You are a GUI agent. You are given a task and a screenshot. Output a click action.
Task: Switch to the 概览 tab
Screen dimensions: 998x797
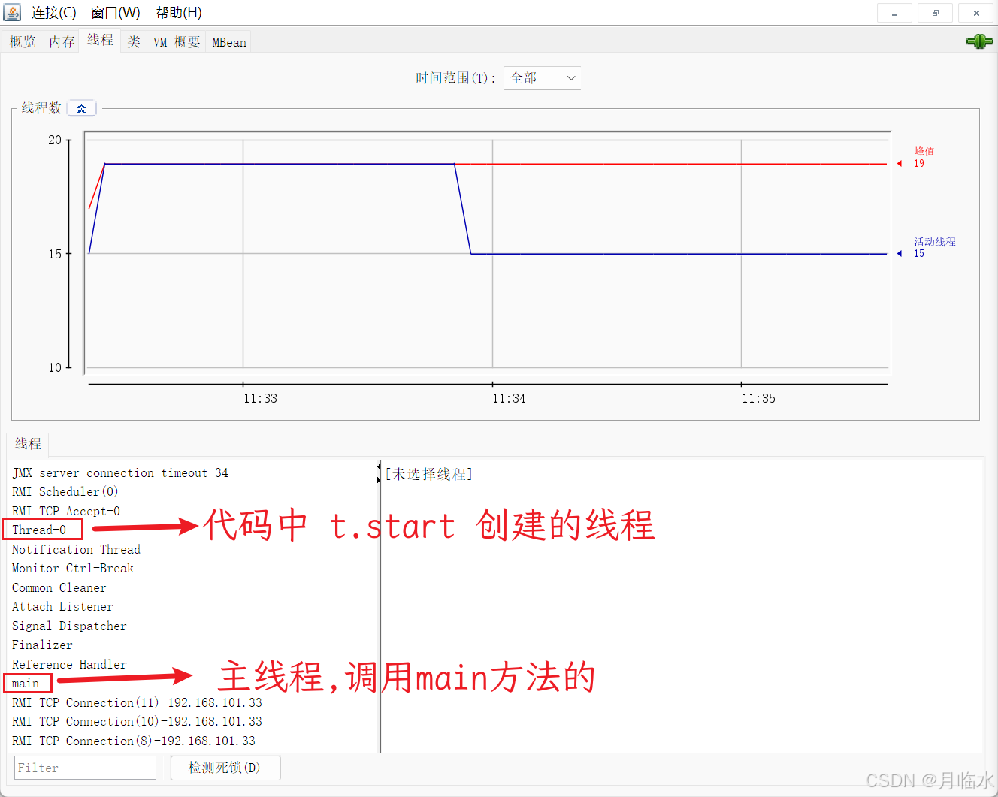[x=23, y=42]
